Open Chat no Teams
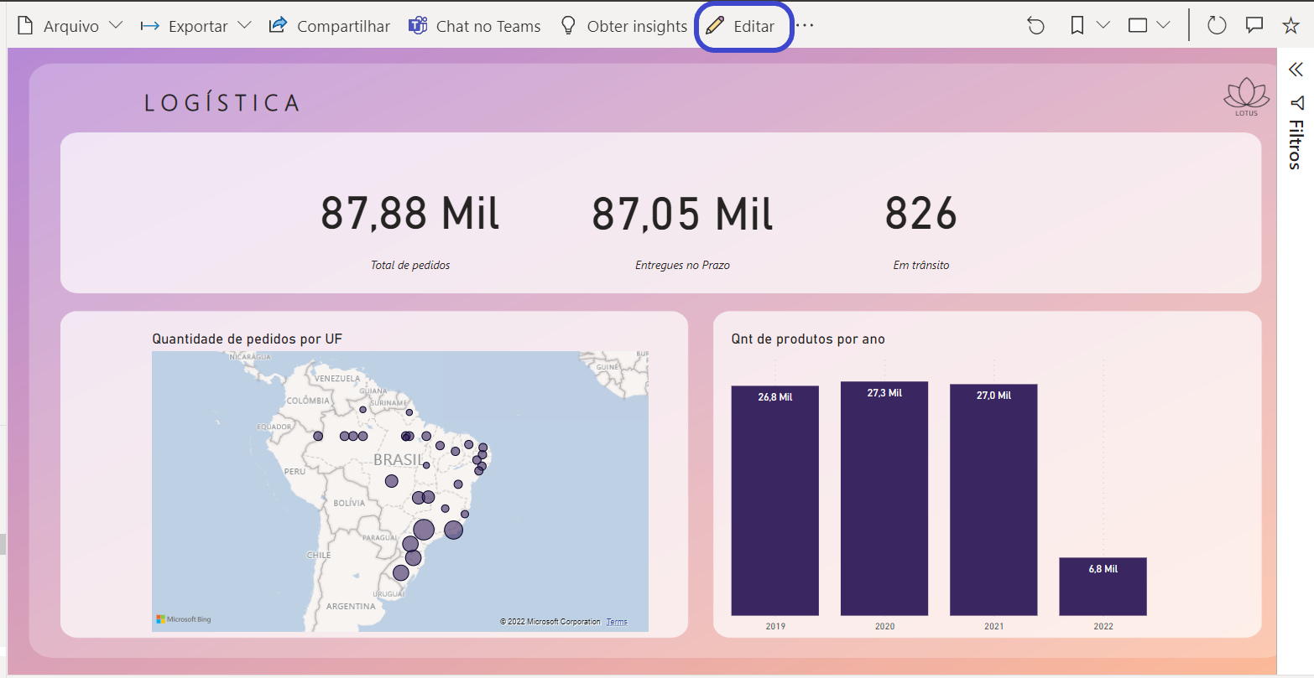This screenshot has height=678, width=1314. click(474, 26)
